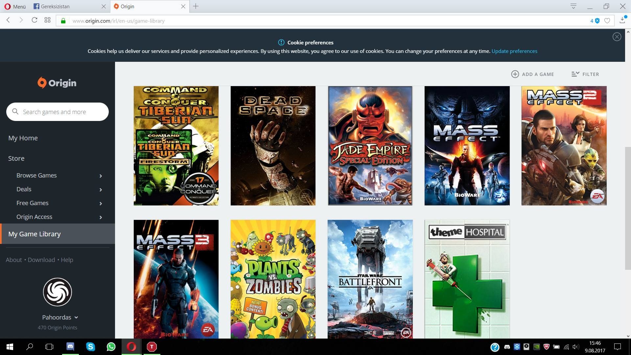The height and width of the screenshot is (355, 631).
Task: Click the Search games and more field
Action: pyautogui.click(x=58, y=112)
